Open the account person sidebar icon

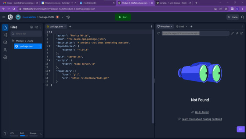click(x=5, y=50)
